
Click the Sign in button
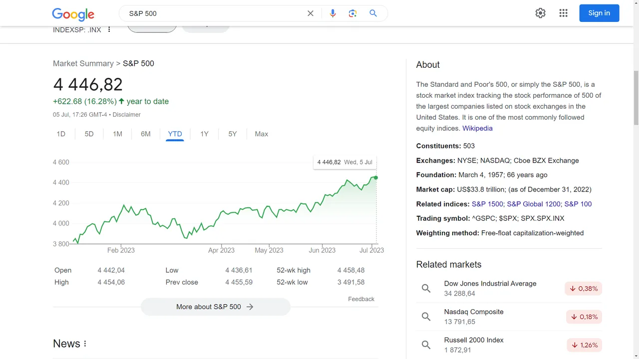pos(599,13)
